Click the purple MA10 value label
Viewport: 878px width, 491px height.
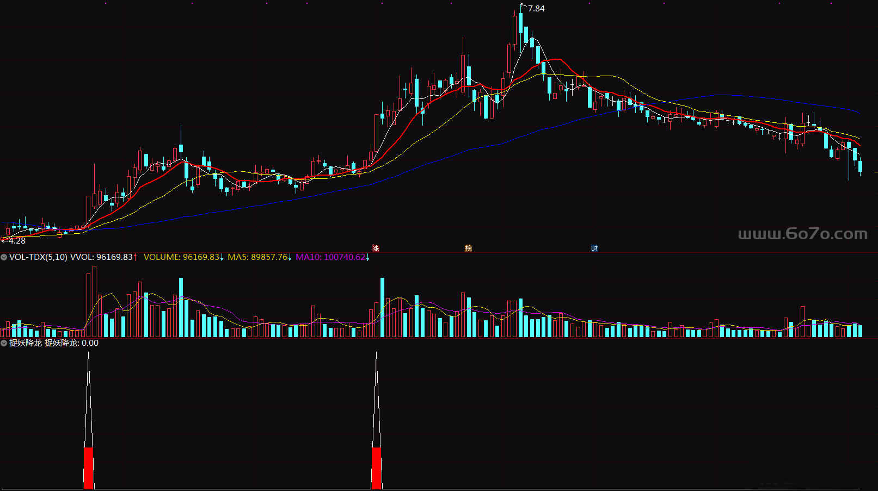[330, 257]
